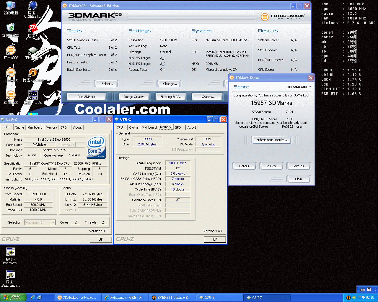Viewport: 378px width, 302px height.
Task: Launch the 3DMark05 desktop icon
Action: [11, 75]
